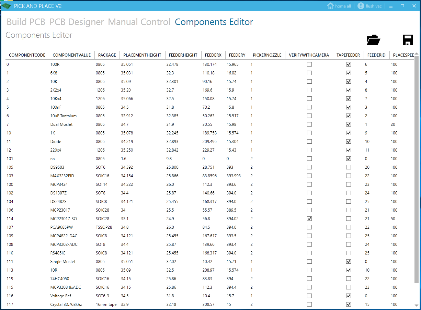Check VERIFYWITHCAMERA for Crystal 32.768khz
The height and width of the screenshot is (310, 421).
point(309,304)
